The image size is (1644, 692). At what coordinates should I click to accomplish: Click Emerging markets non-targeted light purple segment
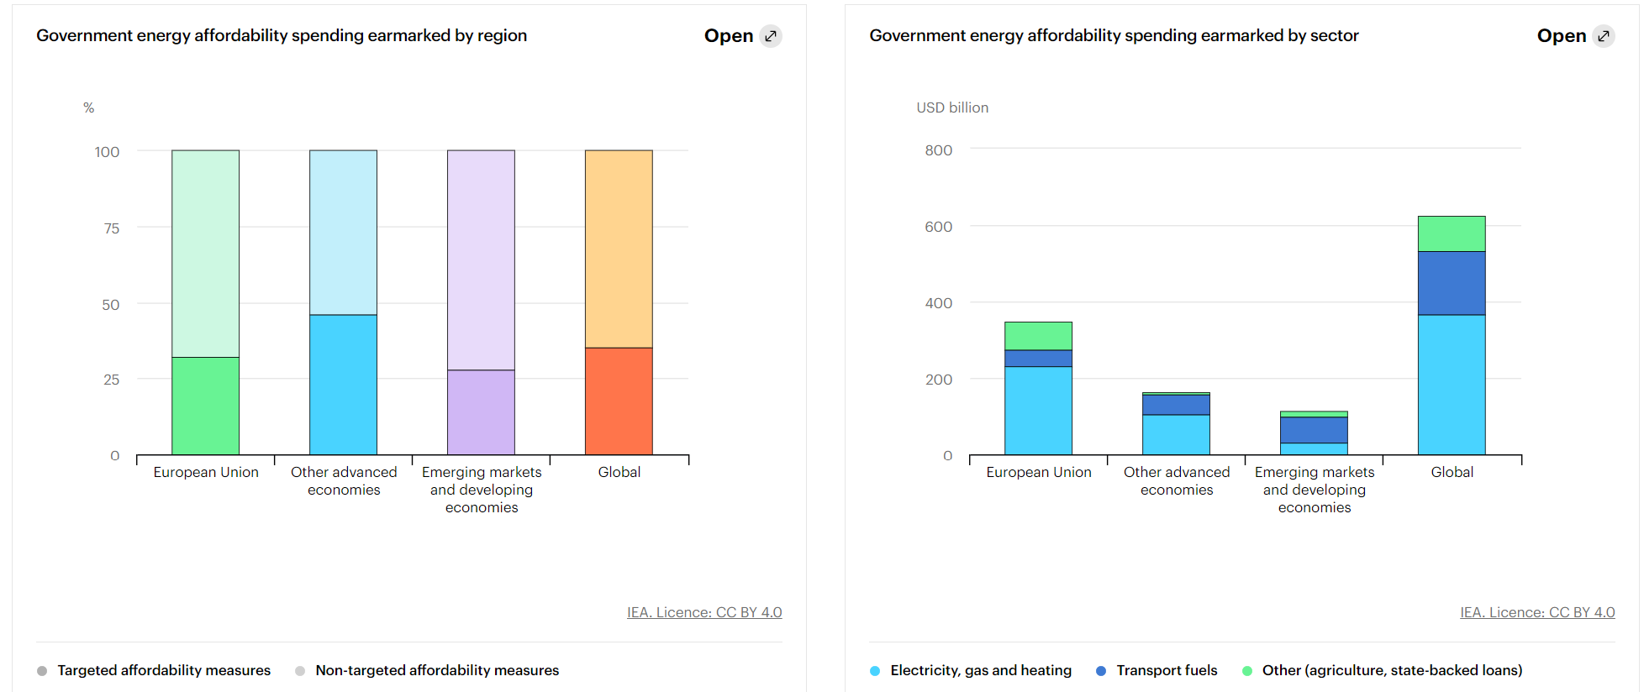pyautogui.click(x=481, y=259)
